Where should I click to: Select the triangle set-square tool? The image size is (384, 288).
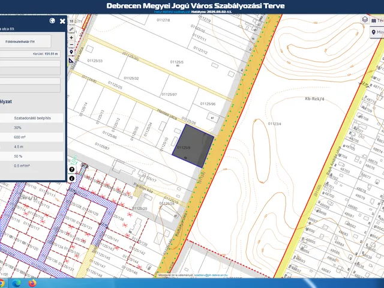(71, 60)
